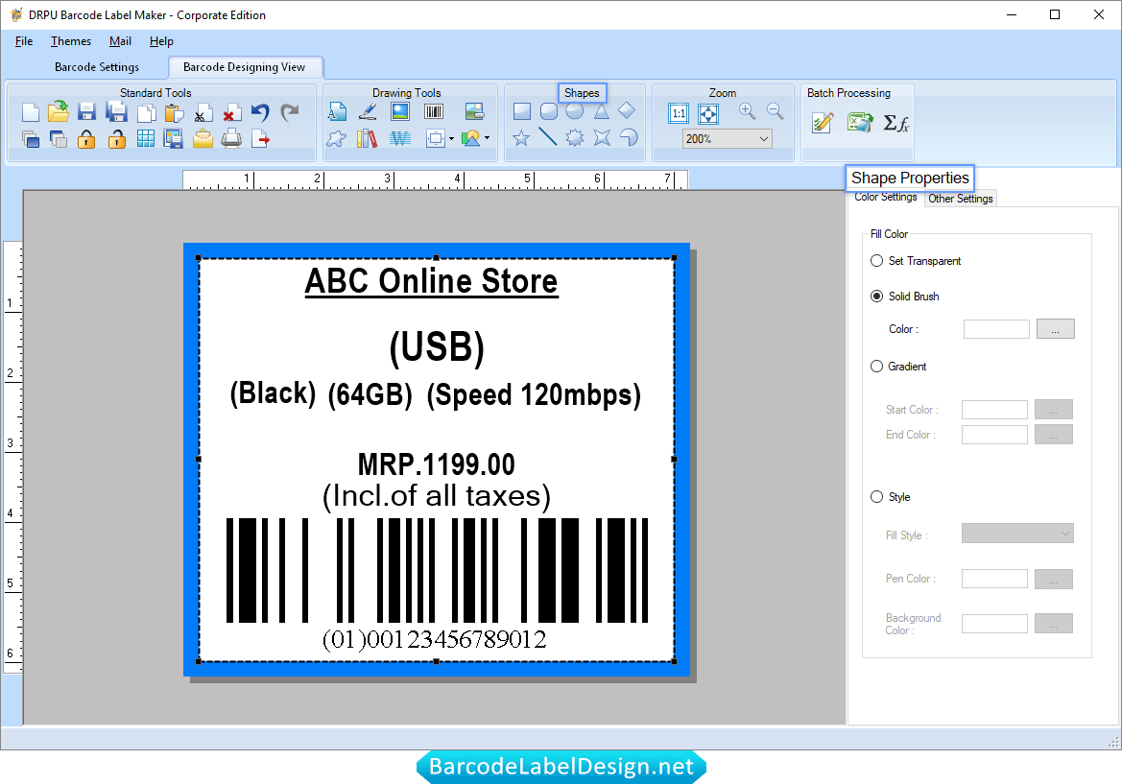Open the Help menu
The image size is (1122, 784).
pos(161,41)
